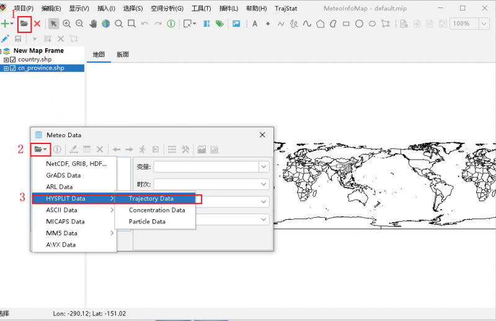The width and height of the screenshot is (496, 321).
Task: Click the Meteo Data open file dropdown button
Action: 41,149
